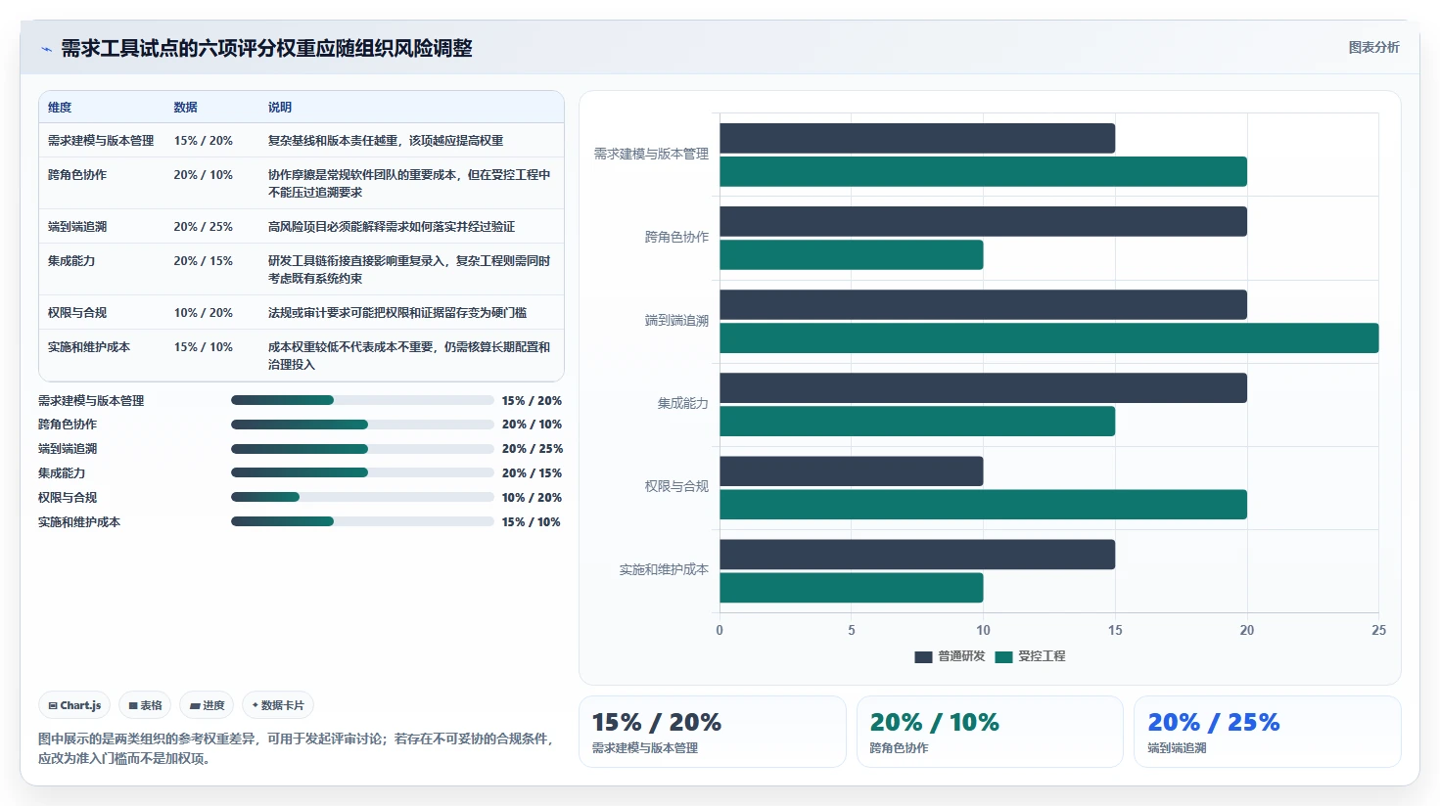
Task: Open the 20% / 25% 端到端追溯 stat card
Action: [1268, 732]
